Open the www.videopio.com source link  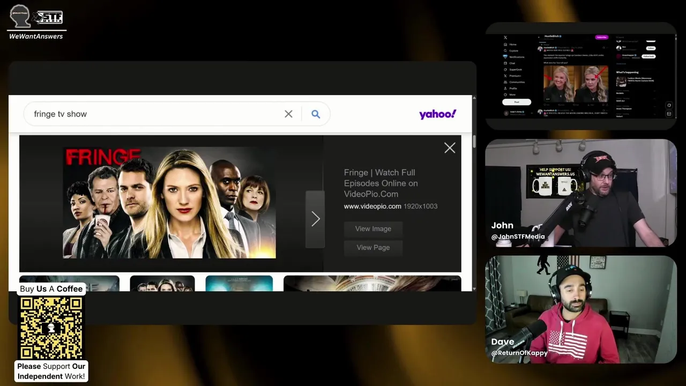point(372,206)
